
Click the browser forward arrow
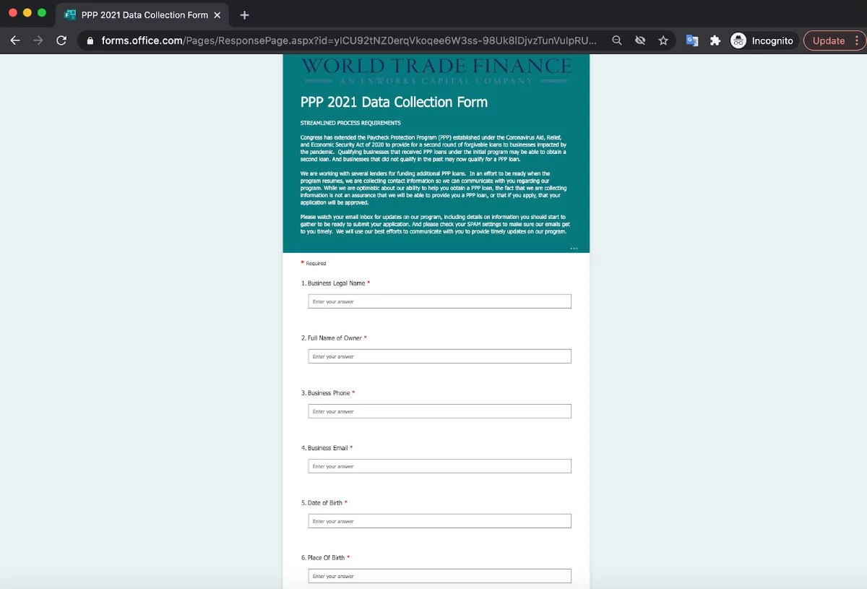click(38, 40)
